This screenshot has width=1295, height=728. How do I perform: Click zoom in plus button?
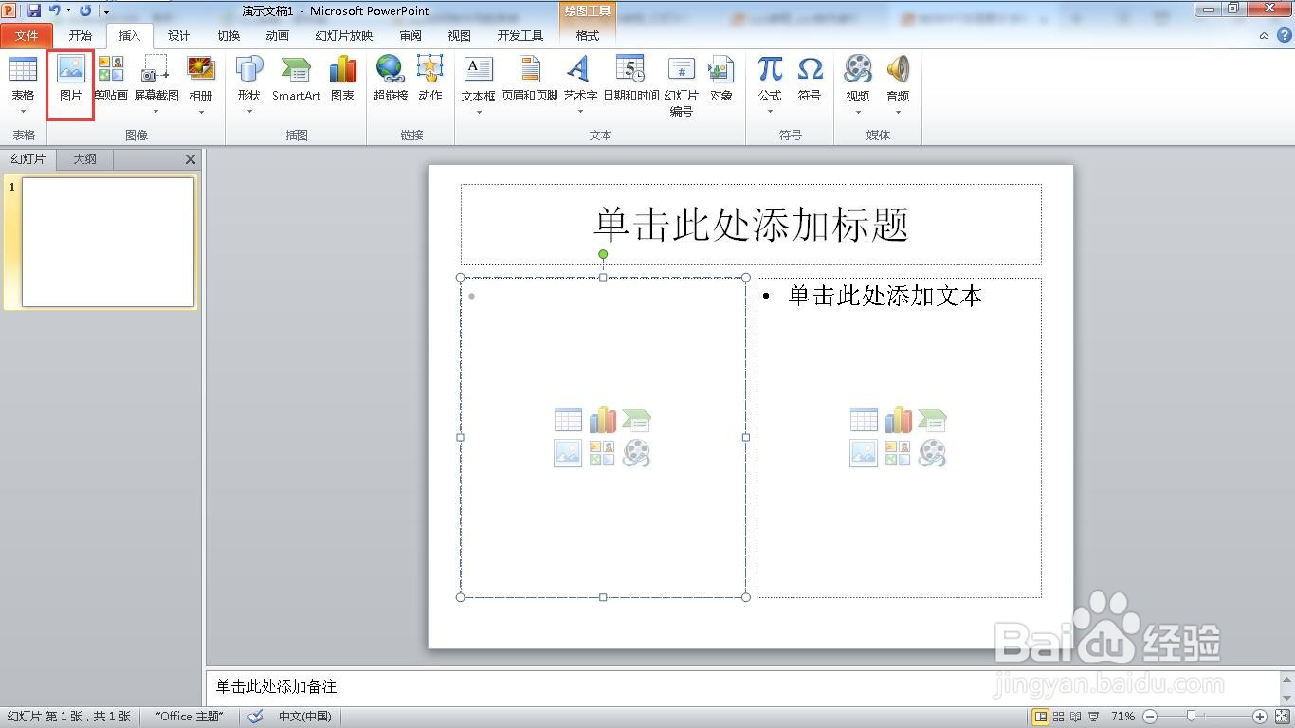(1260, 717)
